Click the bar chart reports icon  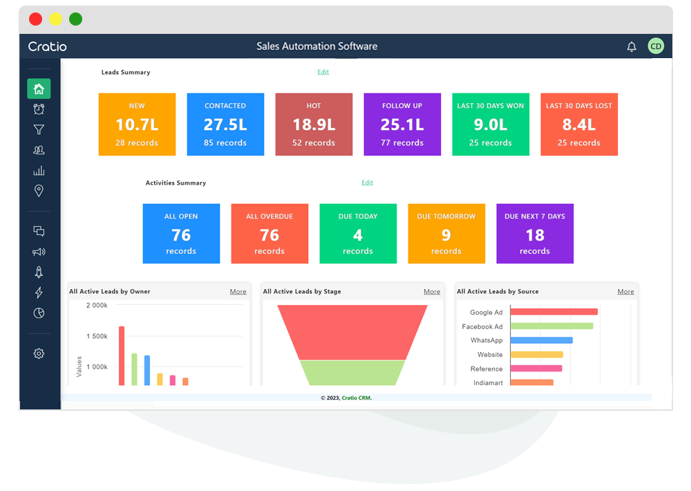(39, 171)
